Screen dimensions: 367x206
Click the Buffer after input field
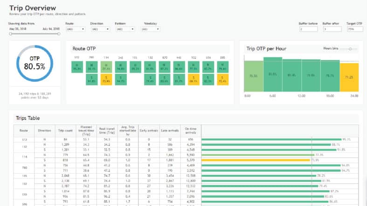(x=332, y=29)
